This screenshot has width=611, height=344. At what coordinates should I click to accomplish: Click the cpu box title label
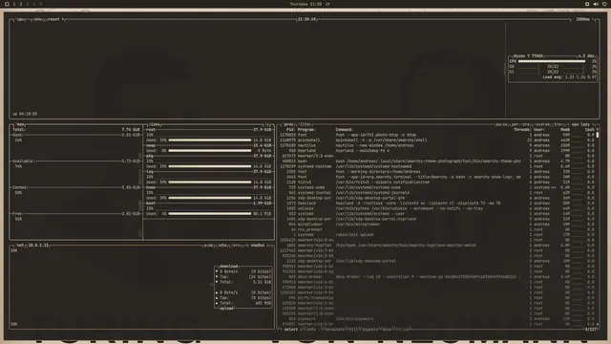click(21, 19)
